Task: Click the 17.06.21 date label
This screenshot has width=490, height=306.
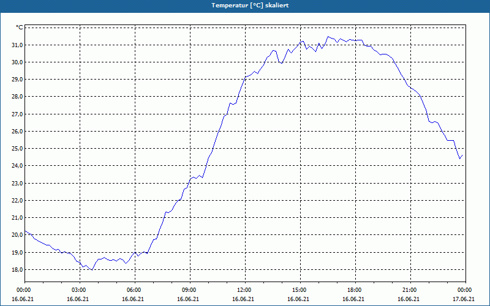Action: point(464,299)
